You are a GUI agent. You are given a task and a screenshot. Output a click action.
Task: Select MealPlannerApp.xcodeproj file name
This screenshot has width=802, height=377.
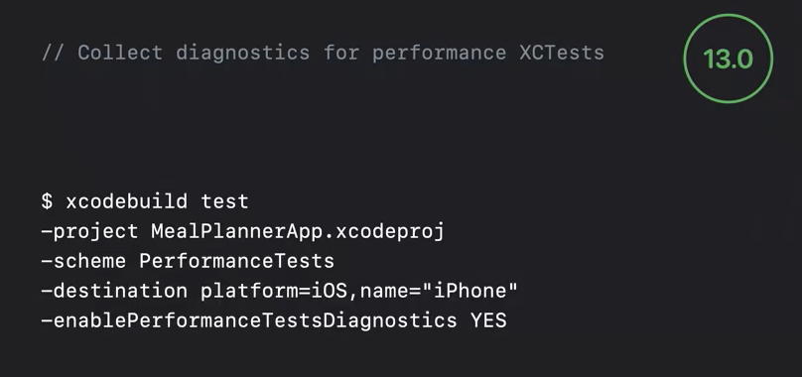coord(298,231)
